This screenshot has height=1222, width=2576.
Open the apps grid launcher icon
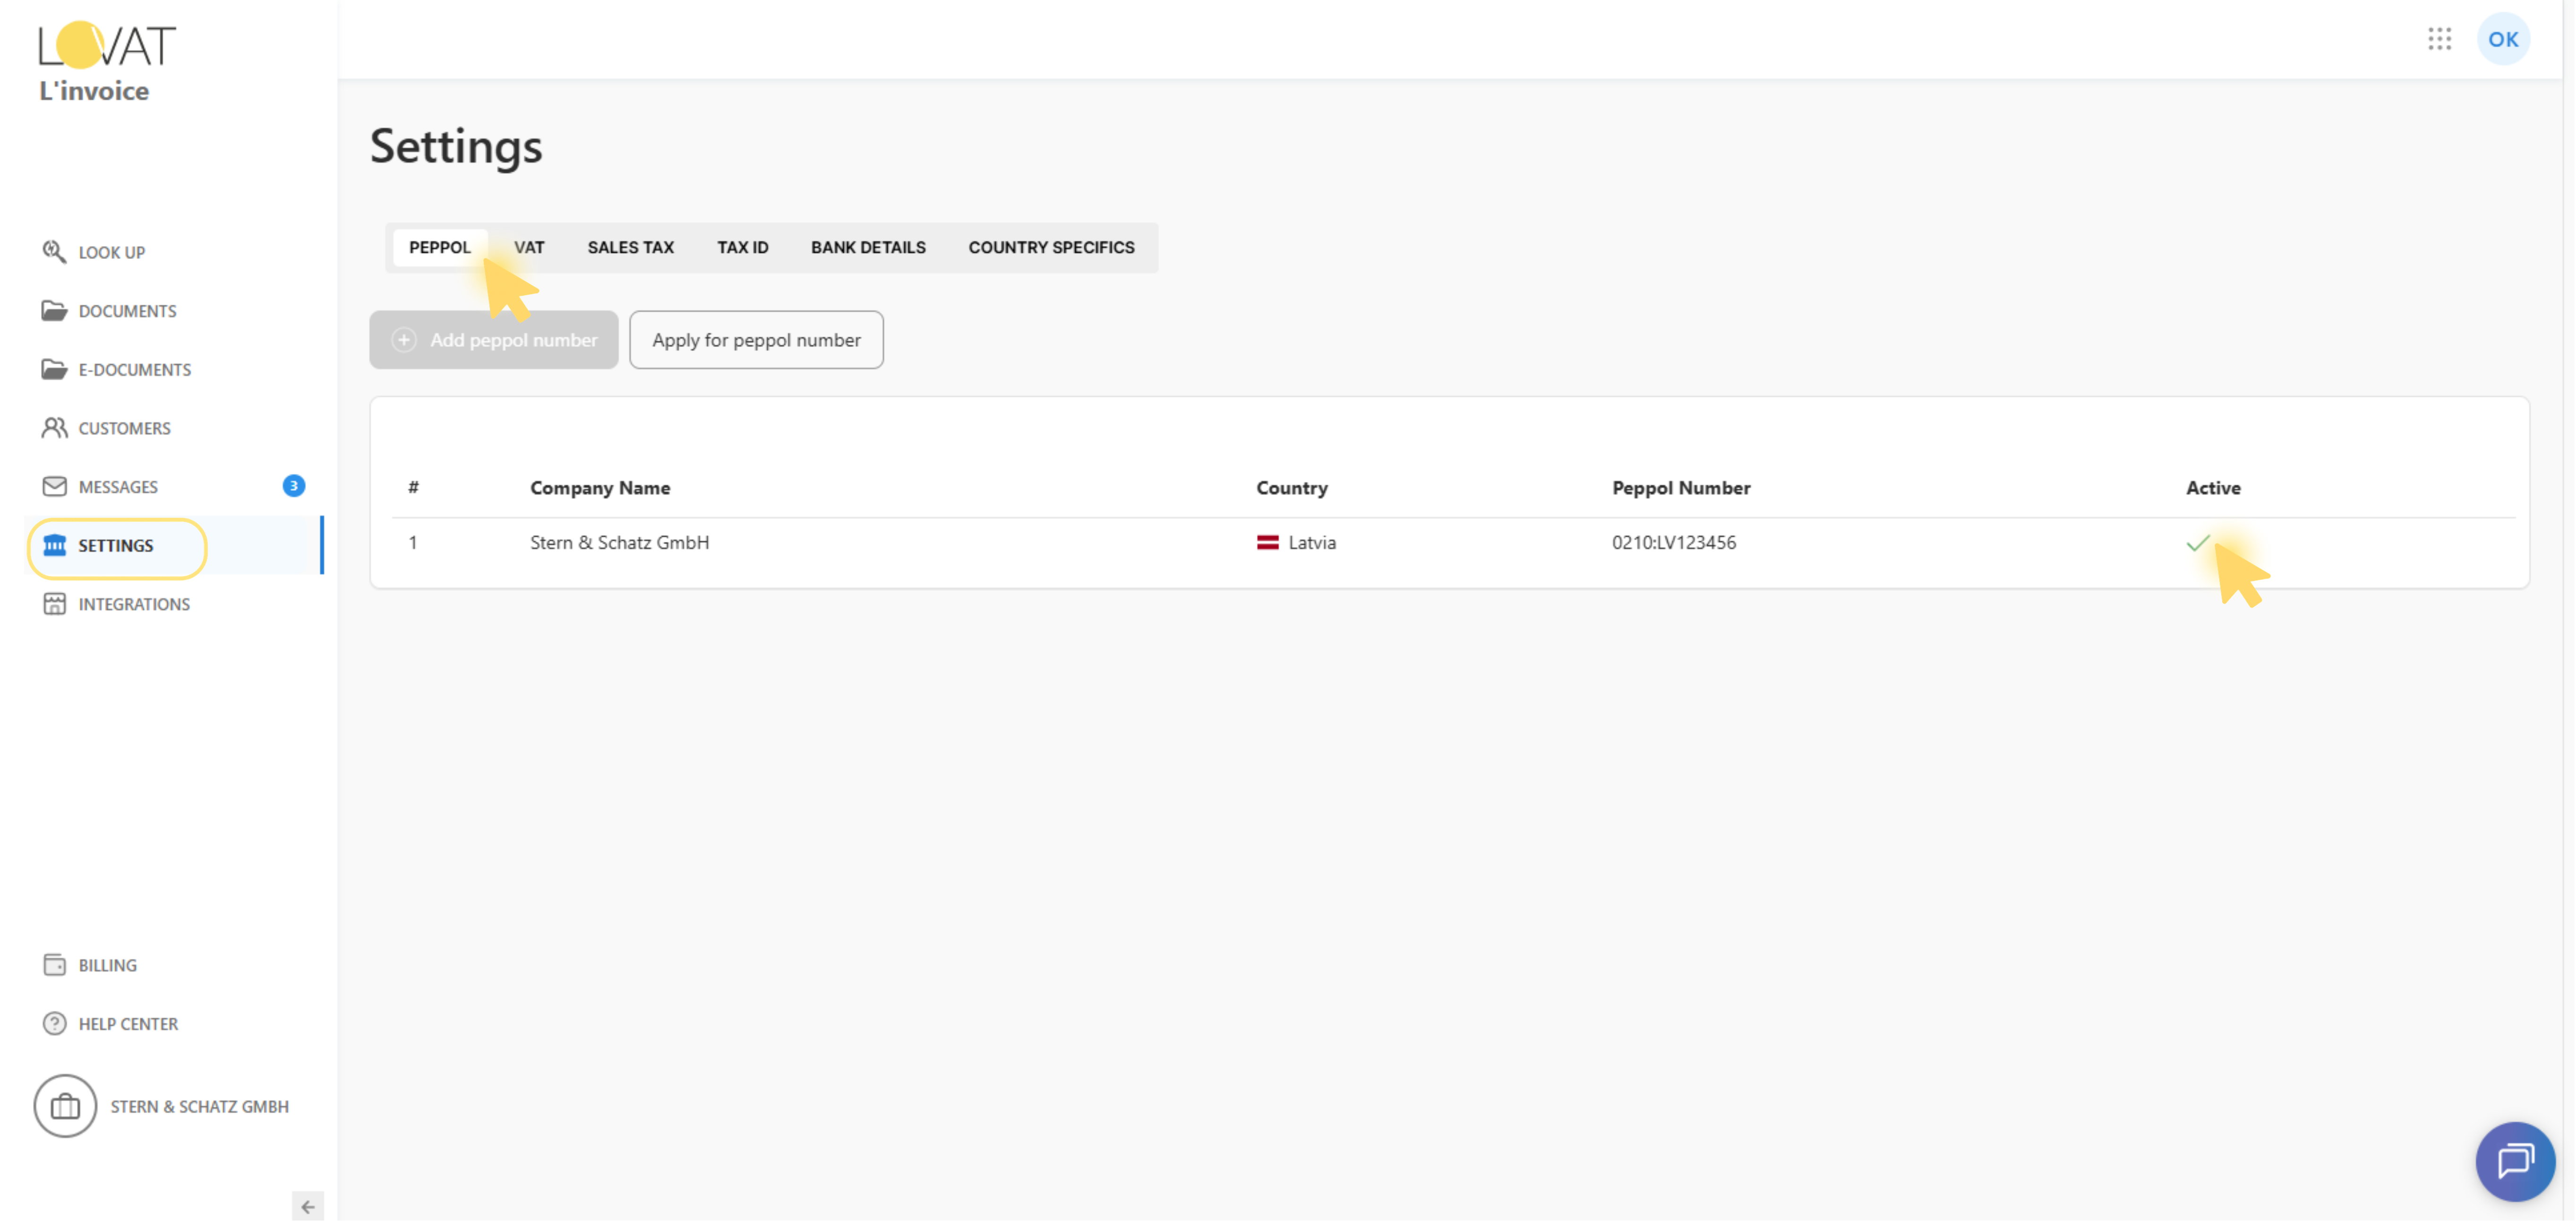coord(2439,39)
